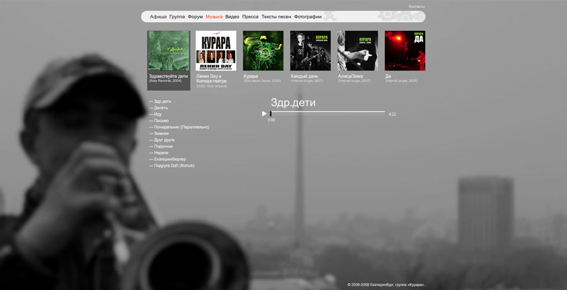Open the Контакты link
The image size is (567, 290).
tap(416, 6)
